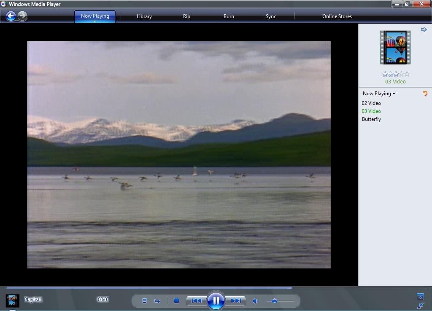432x311 pixels.
Task: View the video in full screen
Action: click(421, 297)
